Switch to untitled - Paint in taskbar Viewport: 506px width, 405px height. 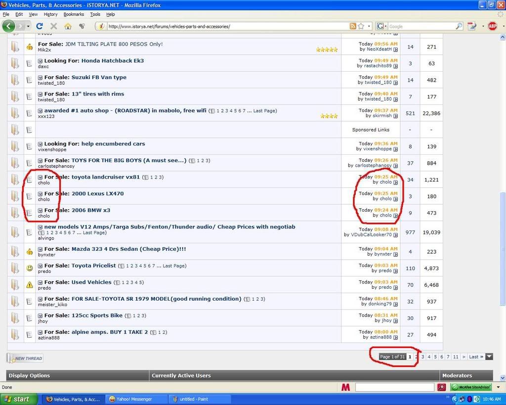pyautogui.click(x=200, y=399)
